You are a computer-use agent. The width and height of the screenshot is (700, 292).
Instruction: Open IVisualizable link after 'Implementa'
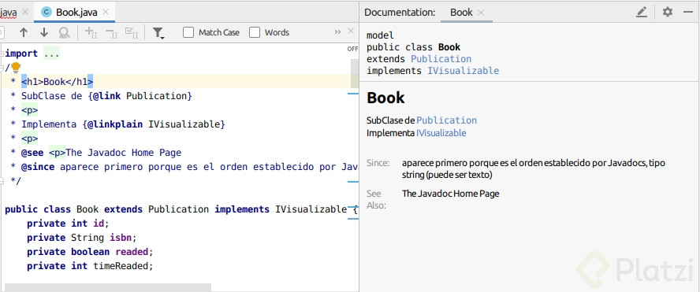[441, 133]
